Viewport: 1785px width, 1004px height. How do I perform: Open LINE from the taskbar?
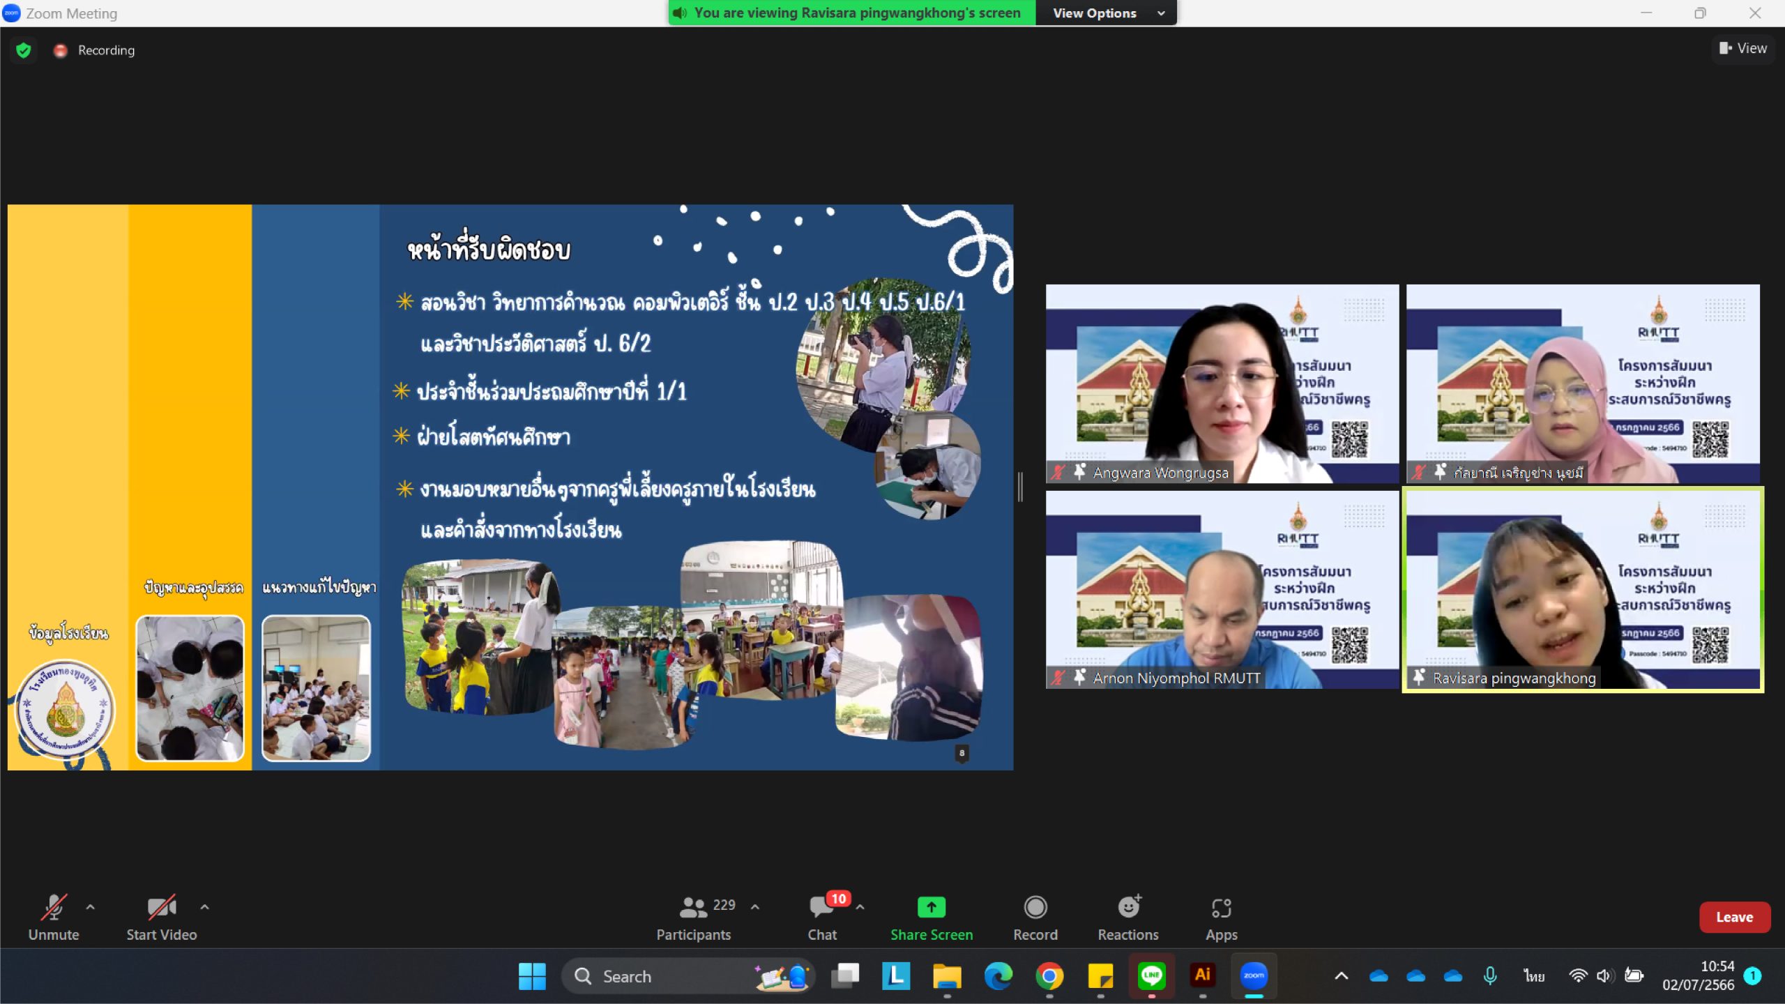click(x=1151, y=976)
